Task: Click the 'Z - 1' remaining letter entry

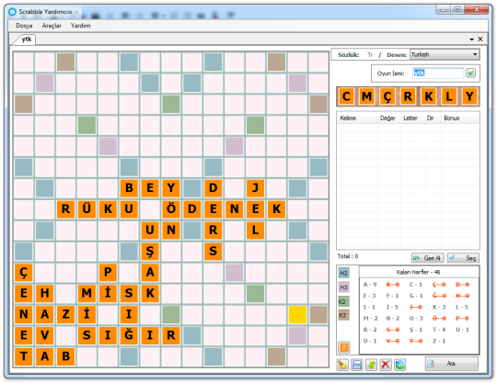Action: (439, 341)
